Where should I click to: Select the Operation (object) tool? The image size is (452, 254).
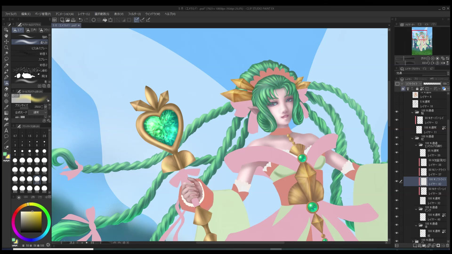point(6,30)
